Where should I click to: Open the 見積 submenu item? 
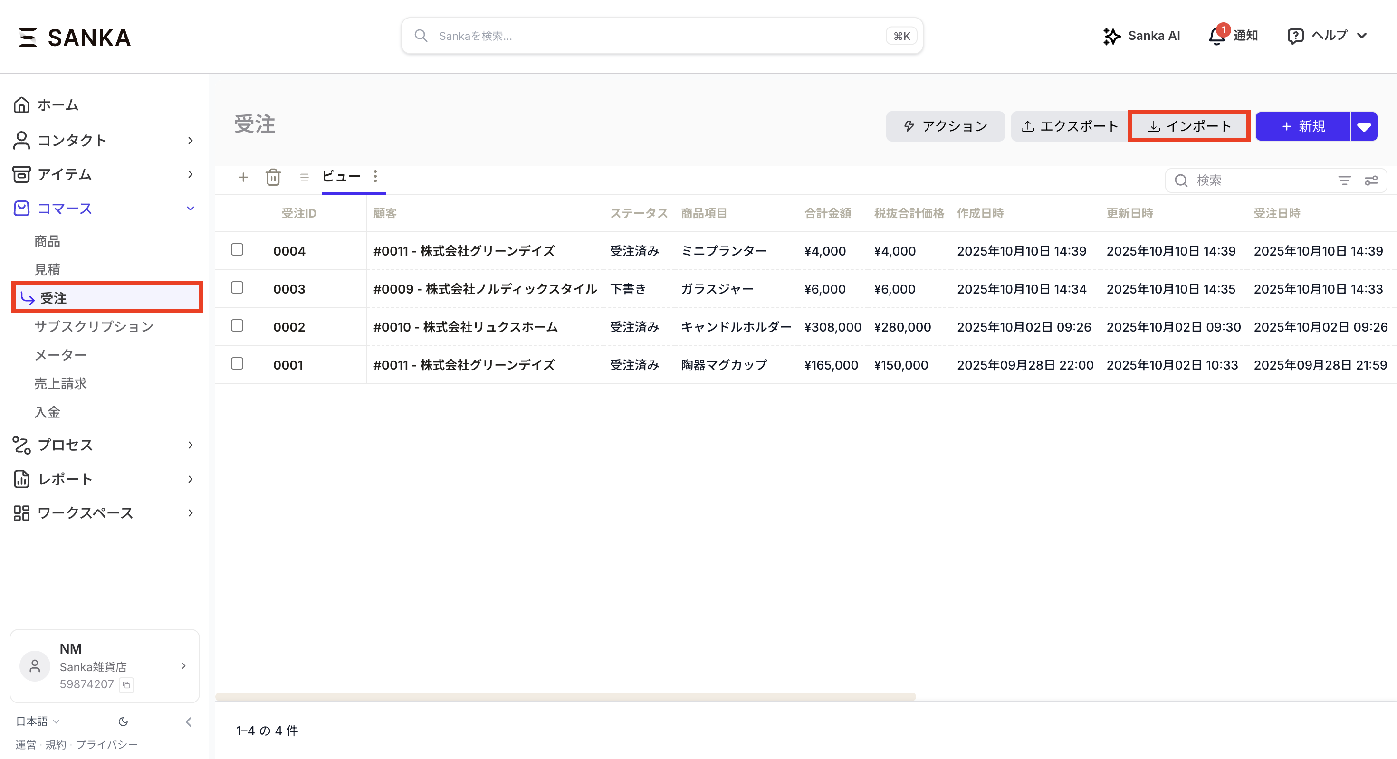[x=47, y=269]
